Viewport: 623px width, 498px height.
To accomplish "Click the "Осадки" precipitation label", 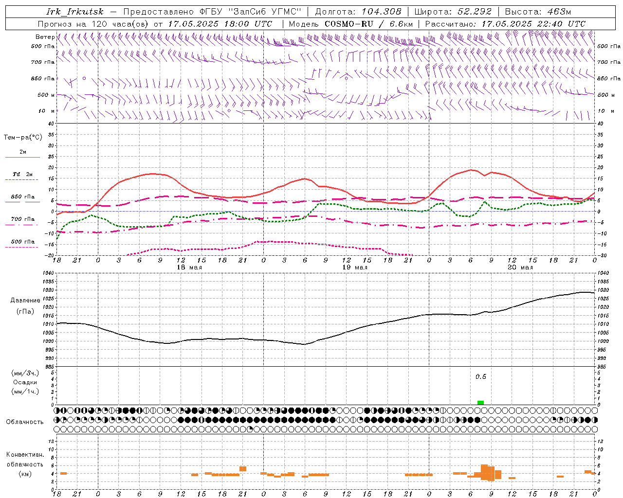I will (25, 382).
